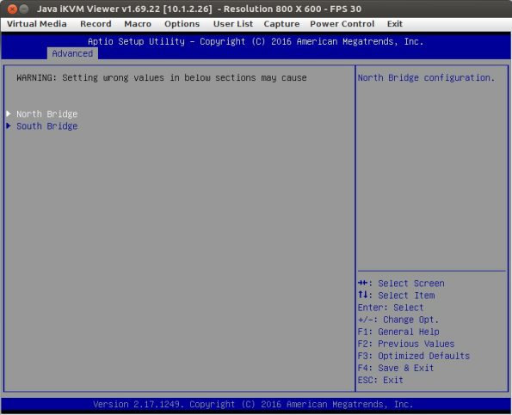The height and width of the screenshot is (415, 512).
Task: Minimize the iKVM Viewer window
Action: click(x=24, y=9)
